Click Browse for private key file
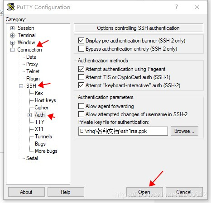The width and height of the screenshot is (211, 203). point(184,131)
